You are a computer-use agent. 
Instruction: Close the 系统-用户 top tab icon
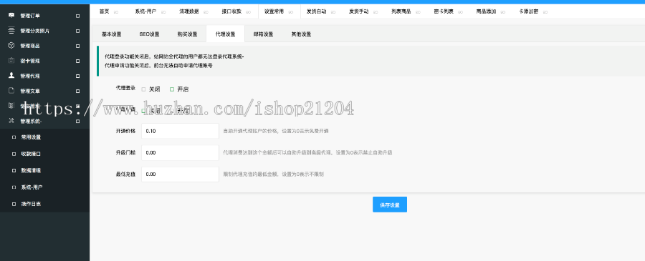[x=163, y=12]
